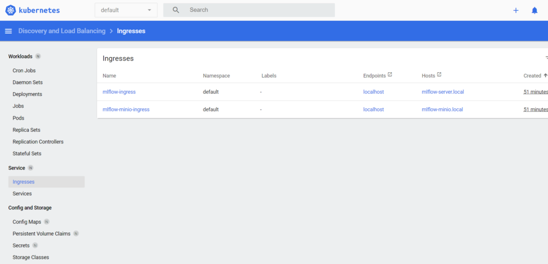Click the external link icon beside Hosts

[439, 74]
